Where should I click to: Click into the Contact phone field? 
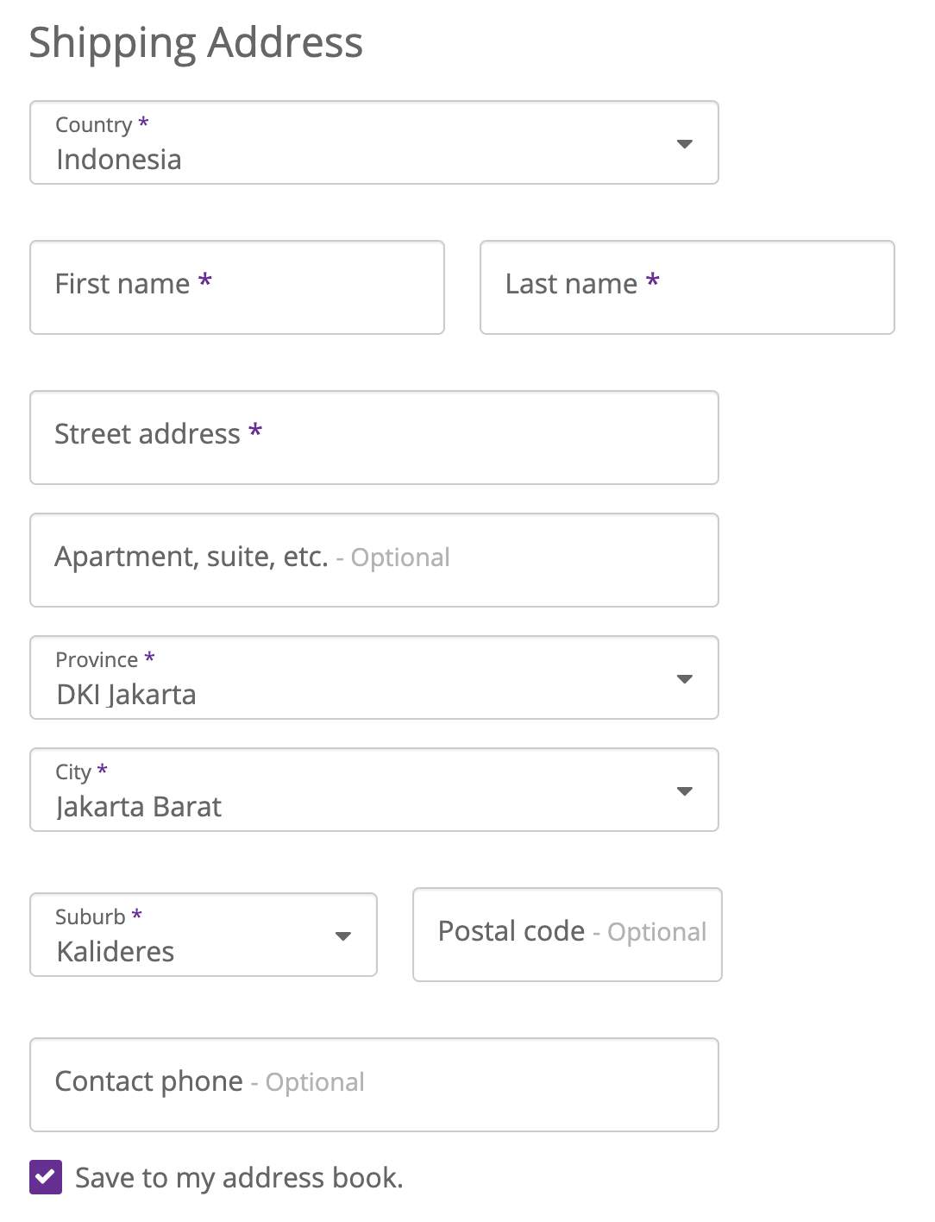(374, 1085)
